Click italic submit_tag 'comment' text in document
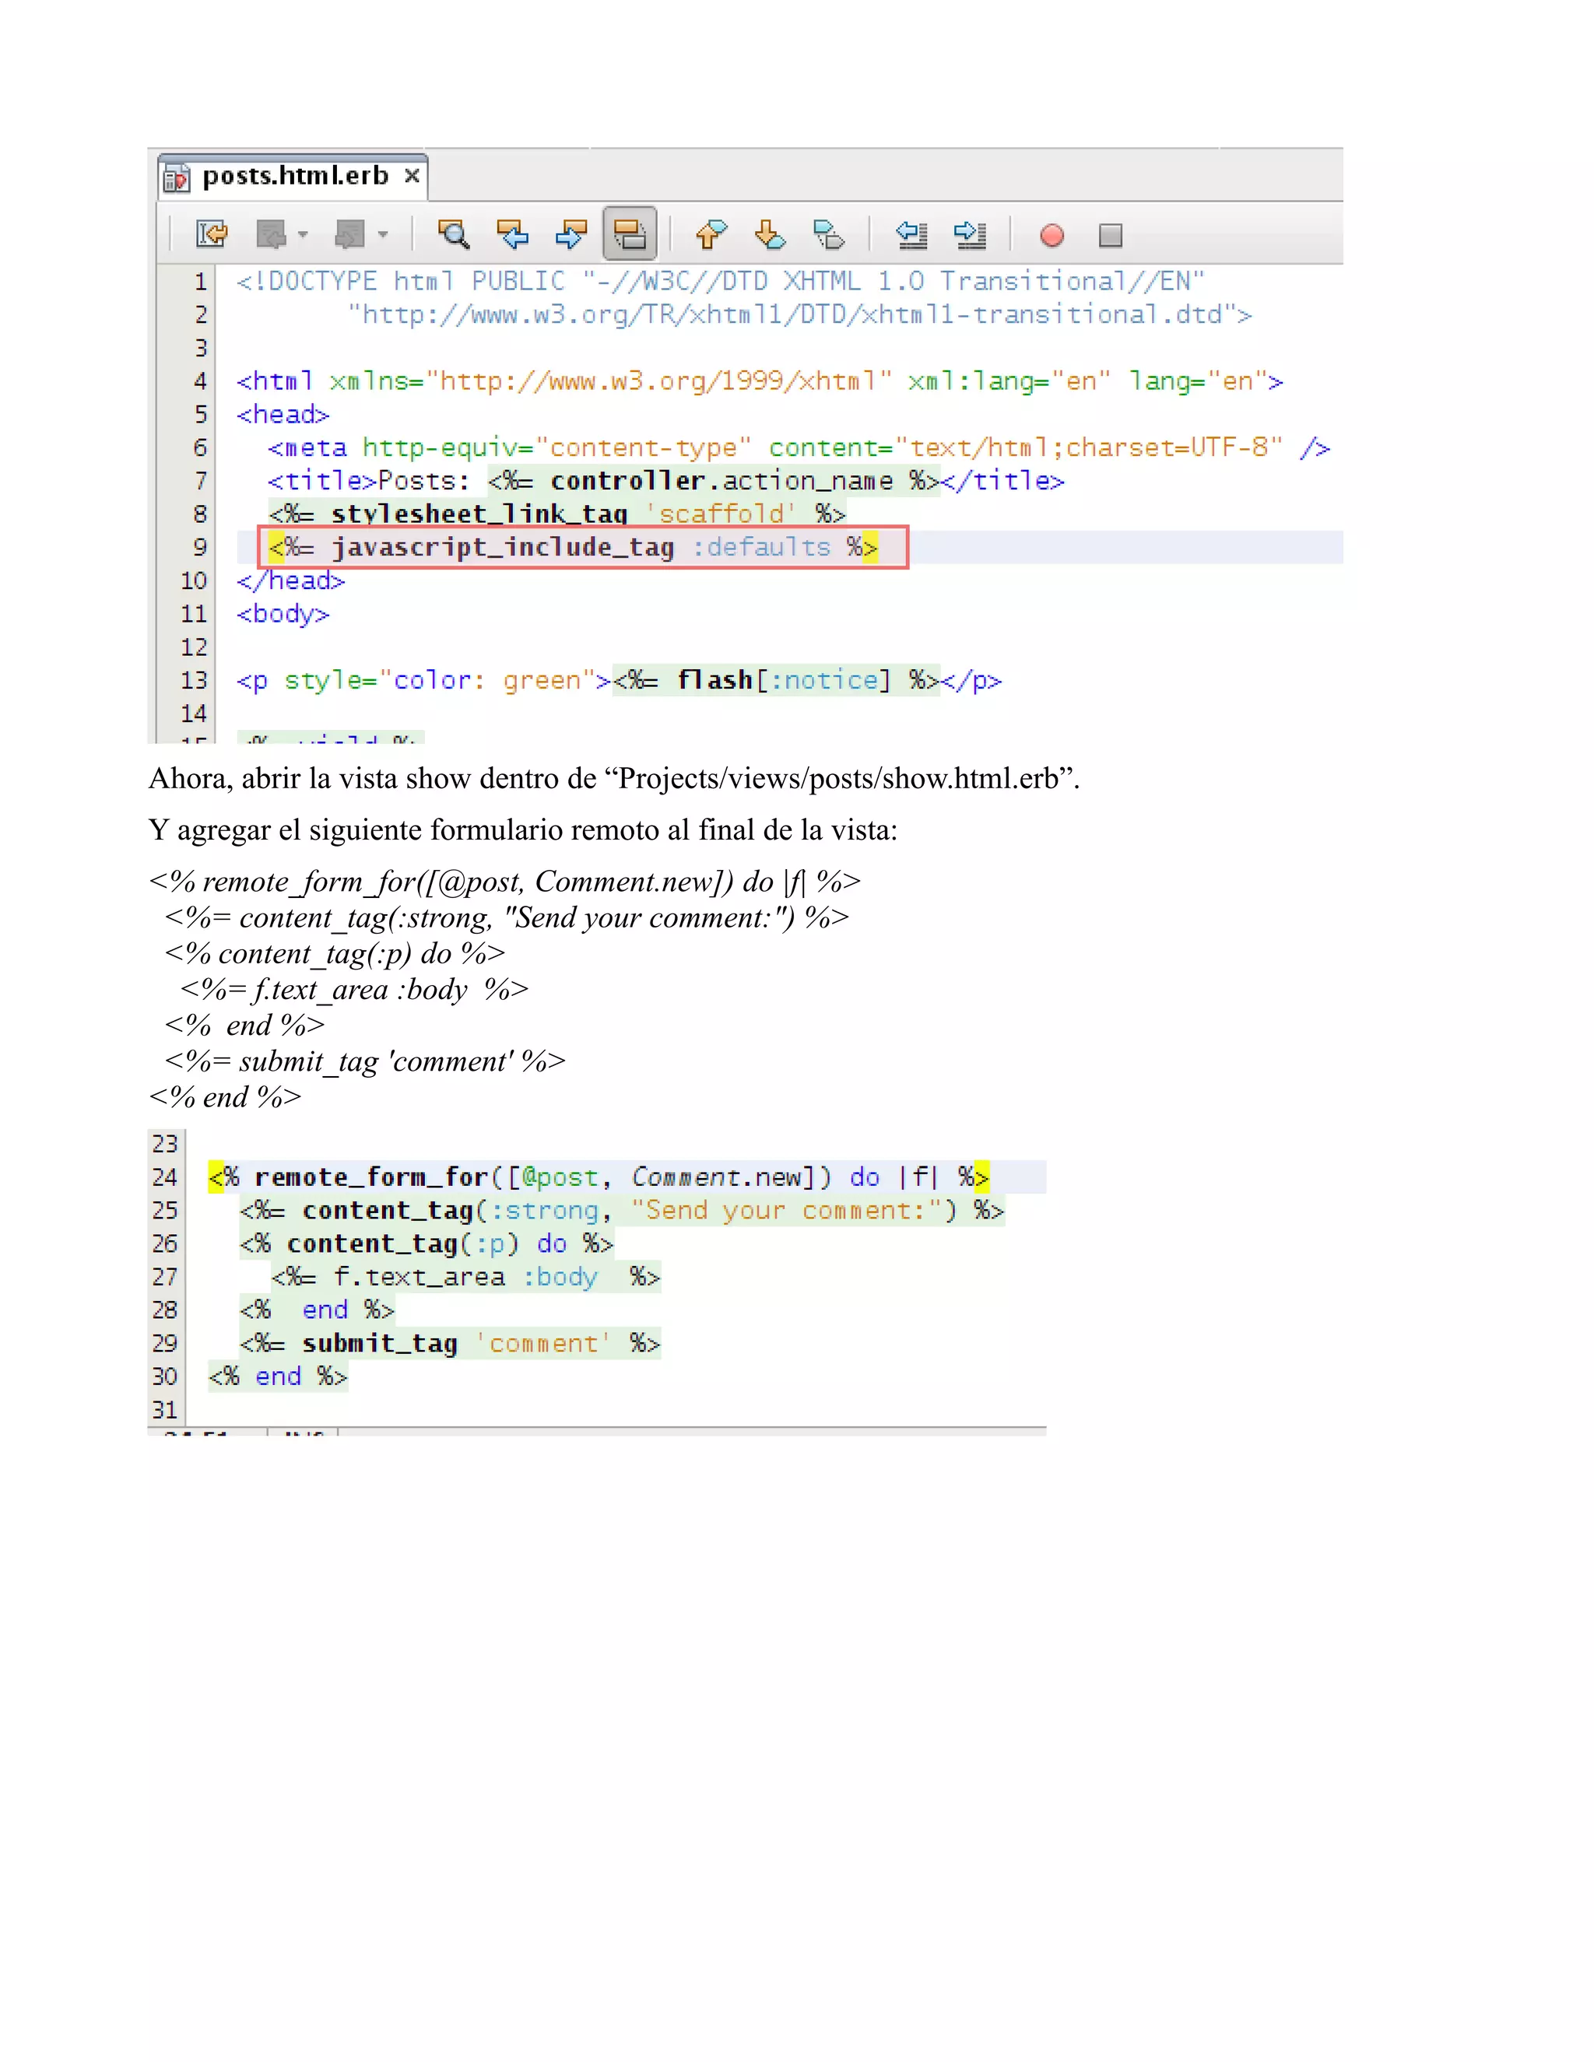 pos(366,1061)
